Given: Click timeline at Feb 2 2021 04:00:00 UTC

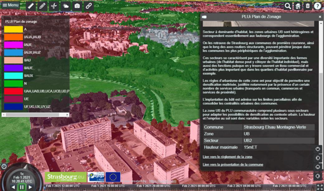Looking at the screenshot, I should (x=244, y=186).
